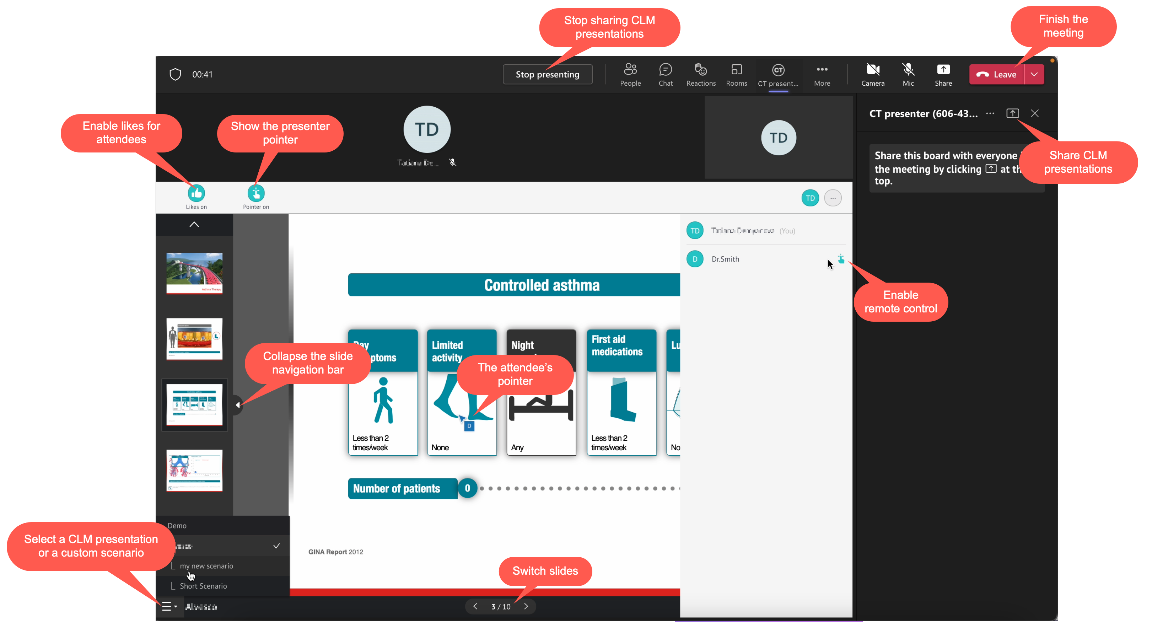Click Stop presenting
1152x622 pixels.
tap(547, 74)
